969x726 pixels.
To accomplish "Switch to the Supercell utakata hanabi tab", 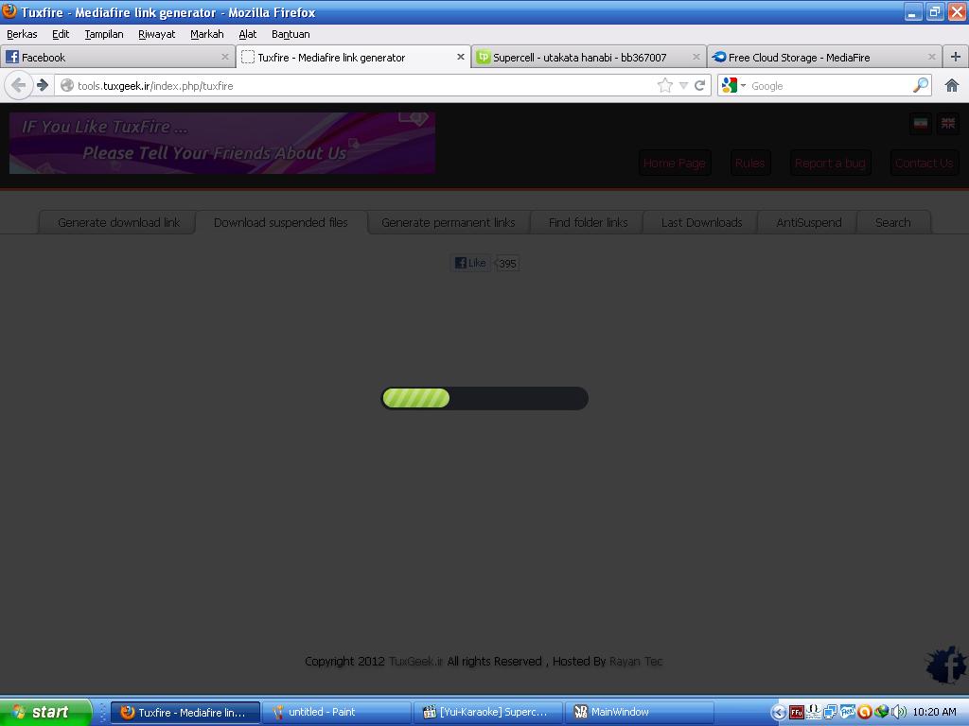I will [589, 57].
